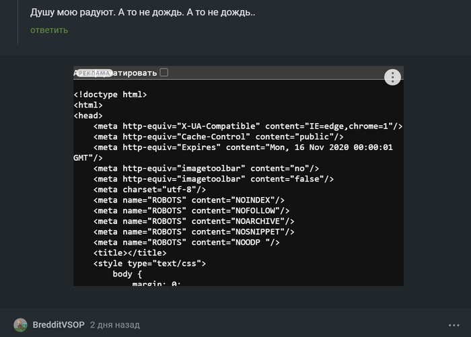This screenshot has width=471, height=337.
Task: Click the '<!doctype html>' line in the code image
Action: 110,95
